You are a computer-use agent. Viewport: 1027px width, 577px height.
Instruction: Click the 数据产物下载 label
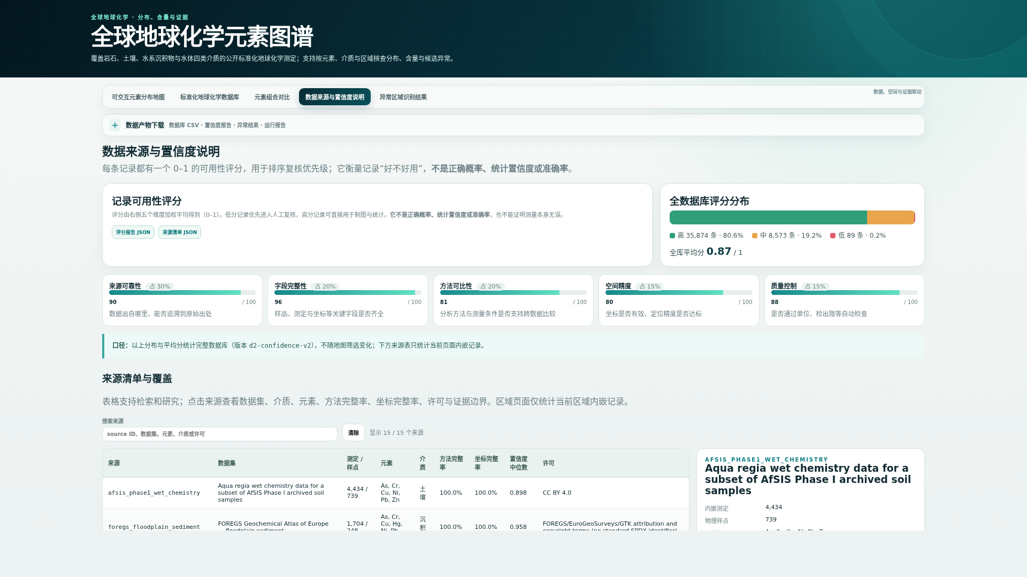click(x=145, y=125)
